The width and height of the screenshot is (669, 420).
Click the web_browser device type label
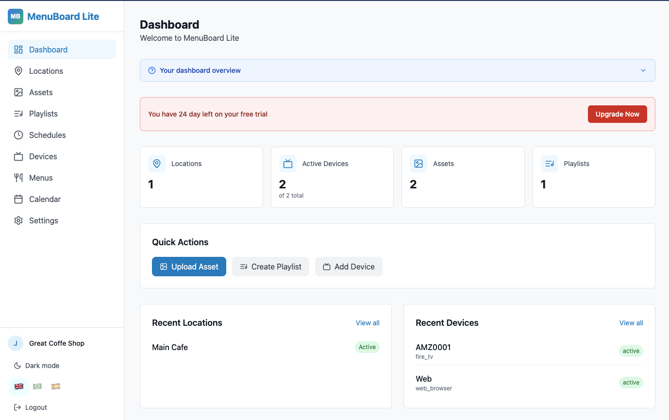434,388
